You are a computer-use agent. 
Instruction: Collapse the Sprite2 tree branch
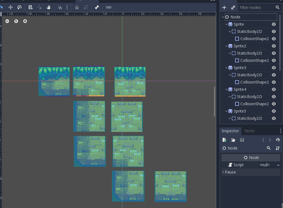(x=226, y=46)
